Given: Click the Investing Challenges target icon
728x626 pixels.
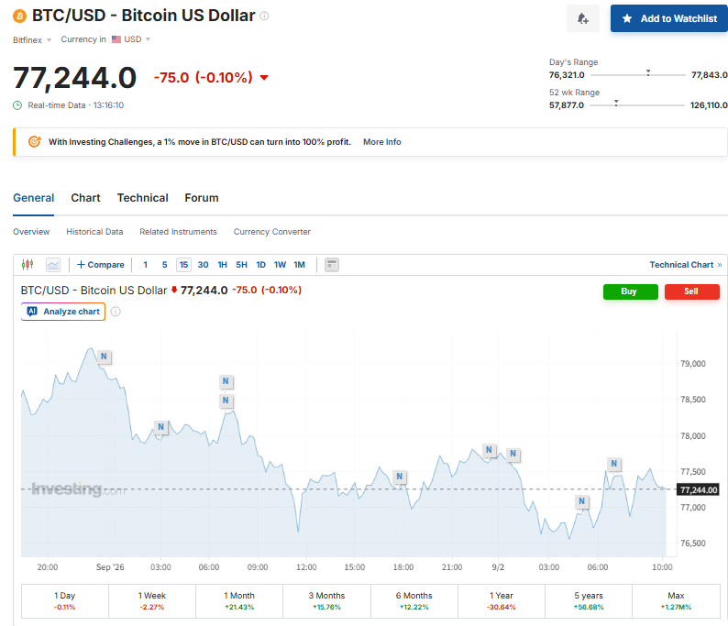Looking at the screenshot, I should (34, 141).
